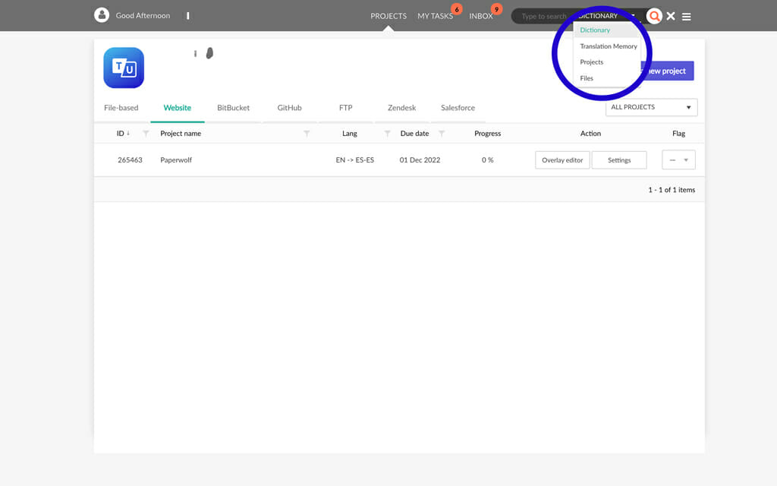Select Translation Memory in the search dropdown
The height and width of the screenshot is (486, 777).
point(608,46)
